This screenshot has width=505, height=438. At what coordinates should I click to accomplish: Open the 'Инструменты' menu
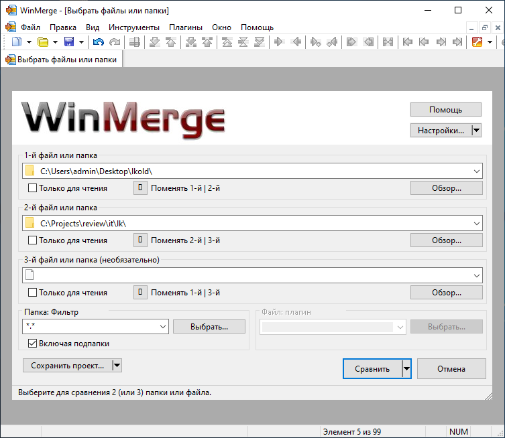(x=134, y=27)
